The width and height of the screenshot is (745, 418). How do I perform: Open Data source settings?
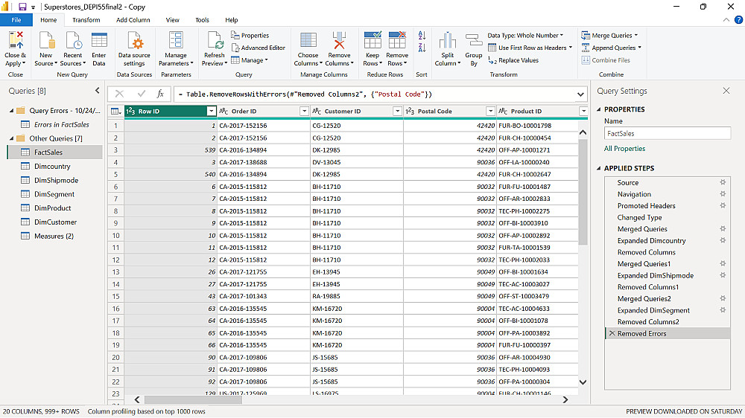coord(134,41)
